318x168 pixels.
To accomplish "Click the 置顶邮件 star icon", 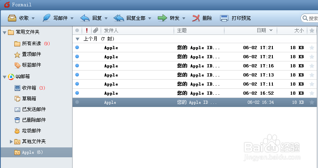I will 17,54.
